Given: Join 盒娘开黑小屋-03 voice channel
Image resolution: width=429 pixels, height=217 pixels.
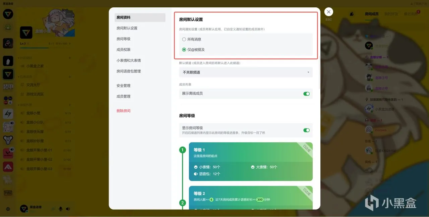Looking at the screenshot, I should pyautogui.click(x=45, y=169).
